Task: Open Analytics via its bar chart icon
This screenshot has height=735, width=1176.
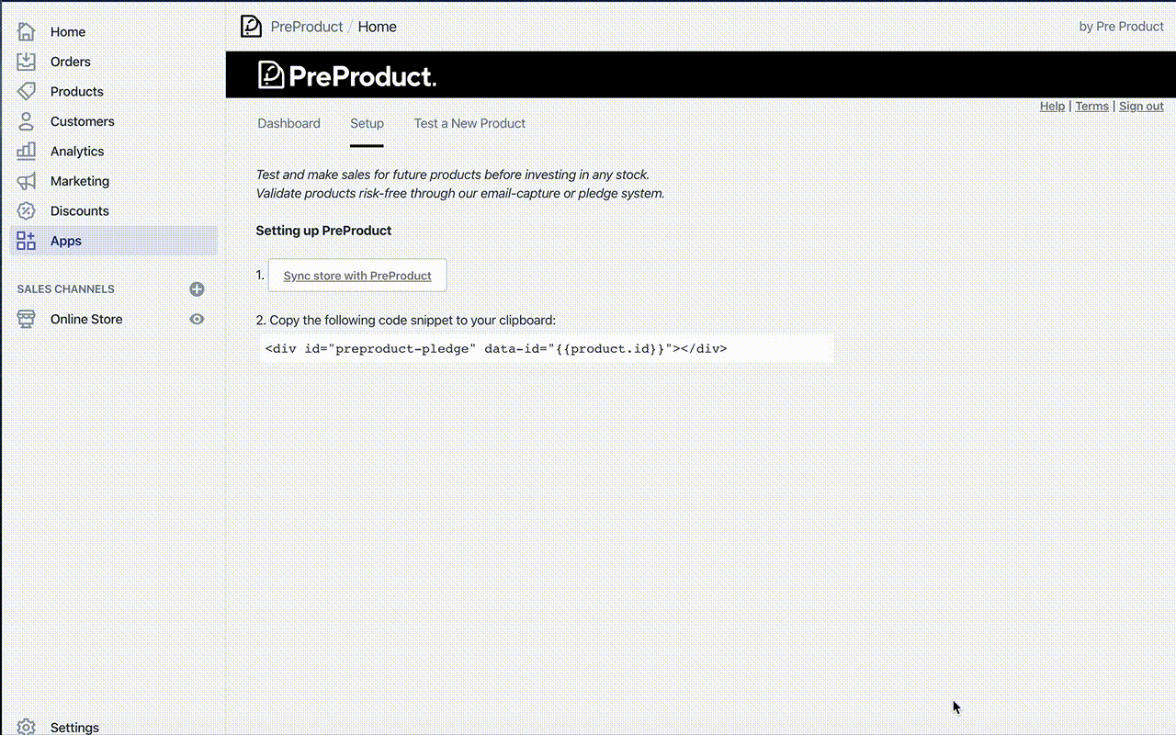Action: 26,151
